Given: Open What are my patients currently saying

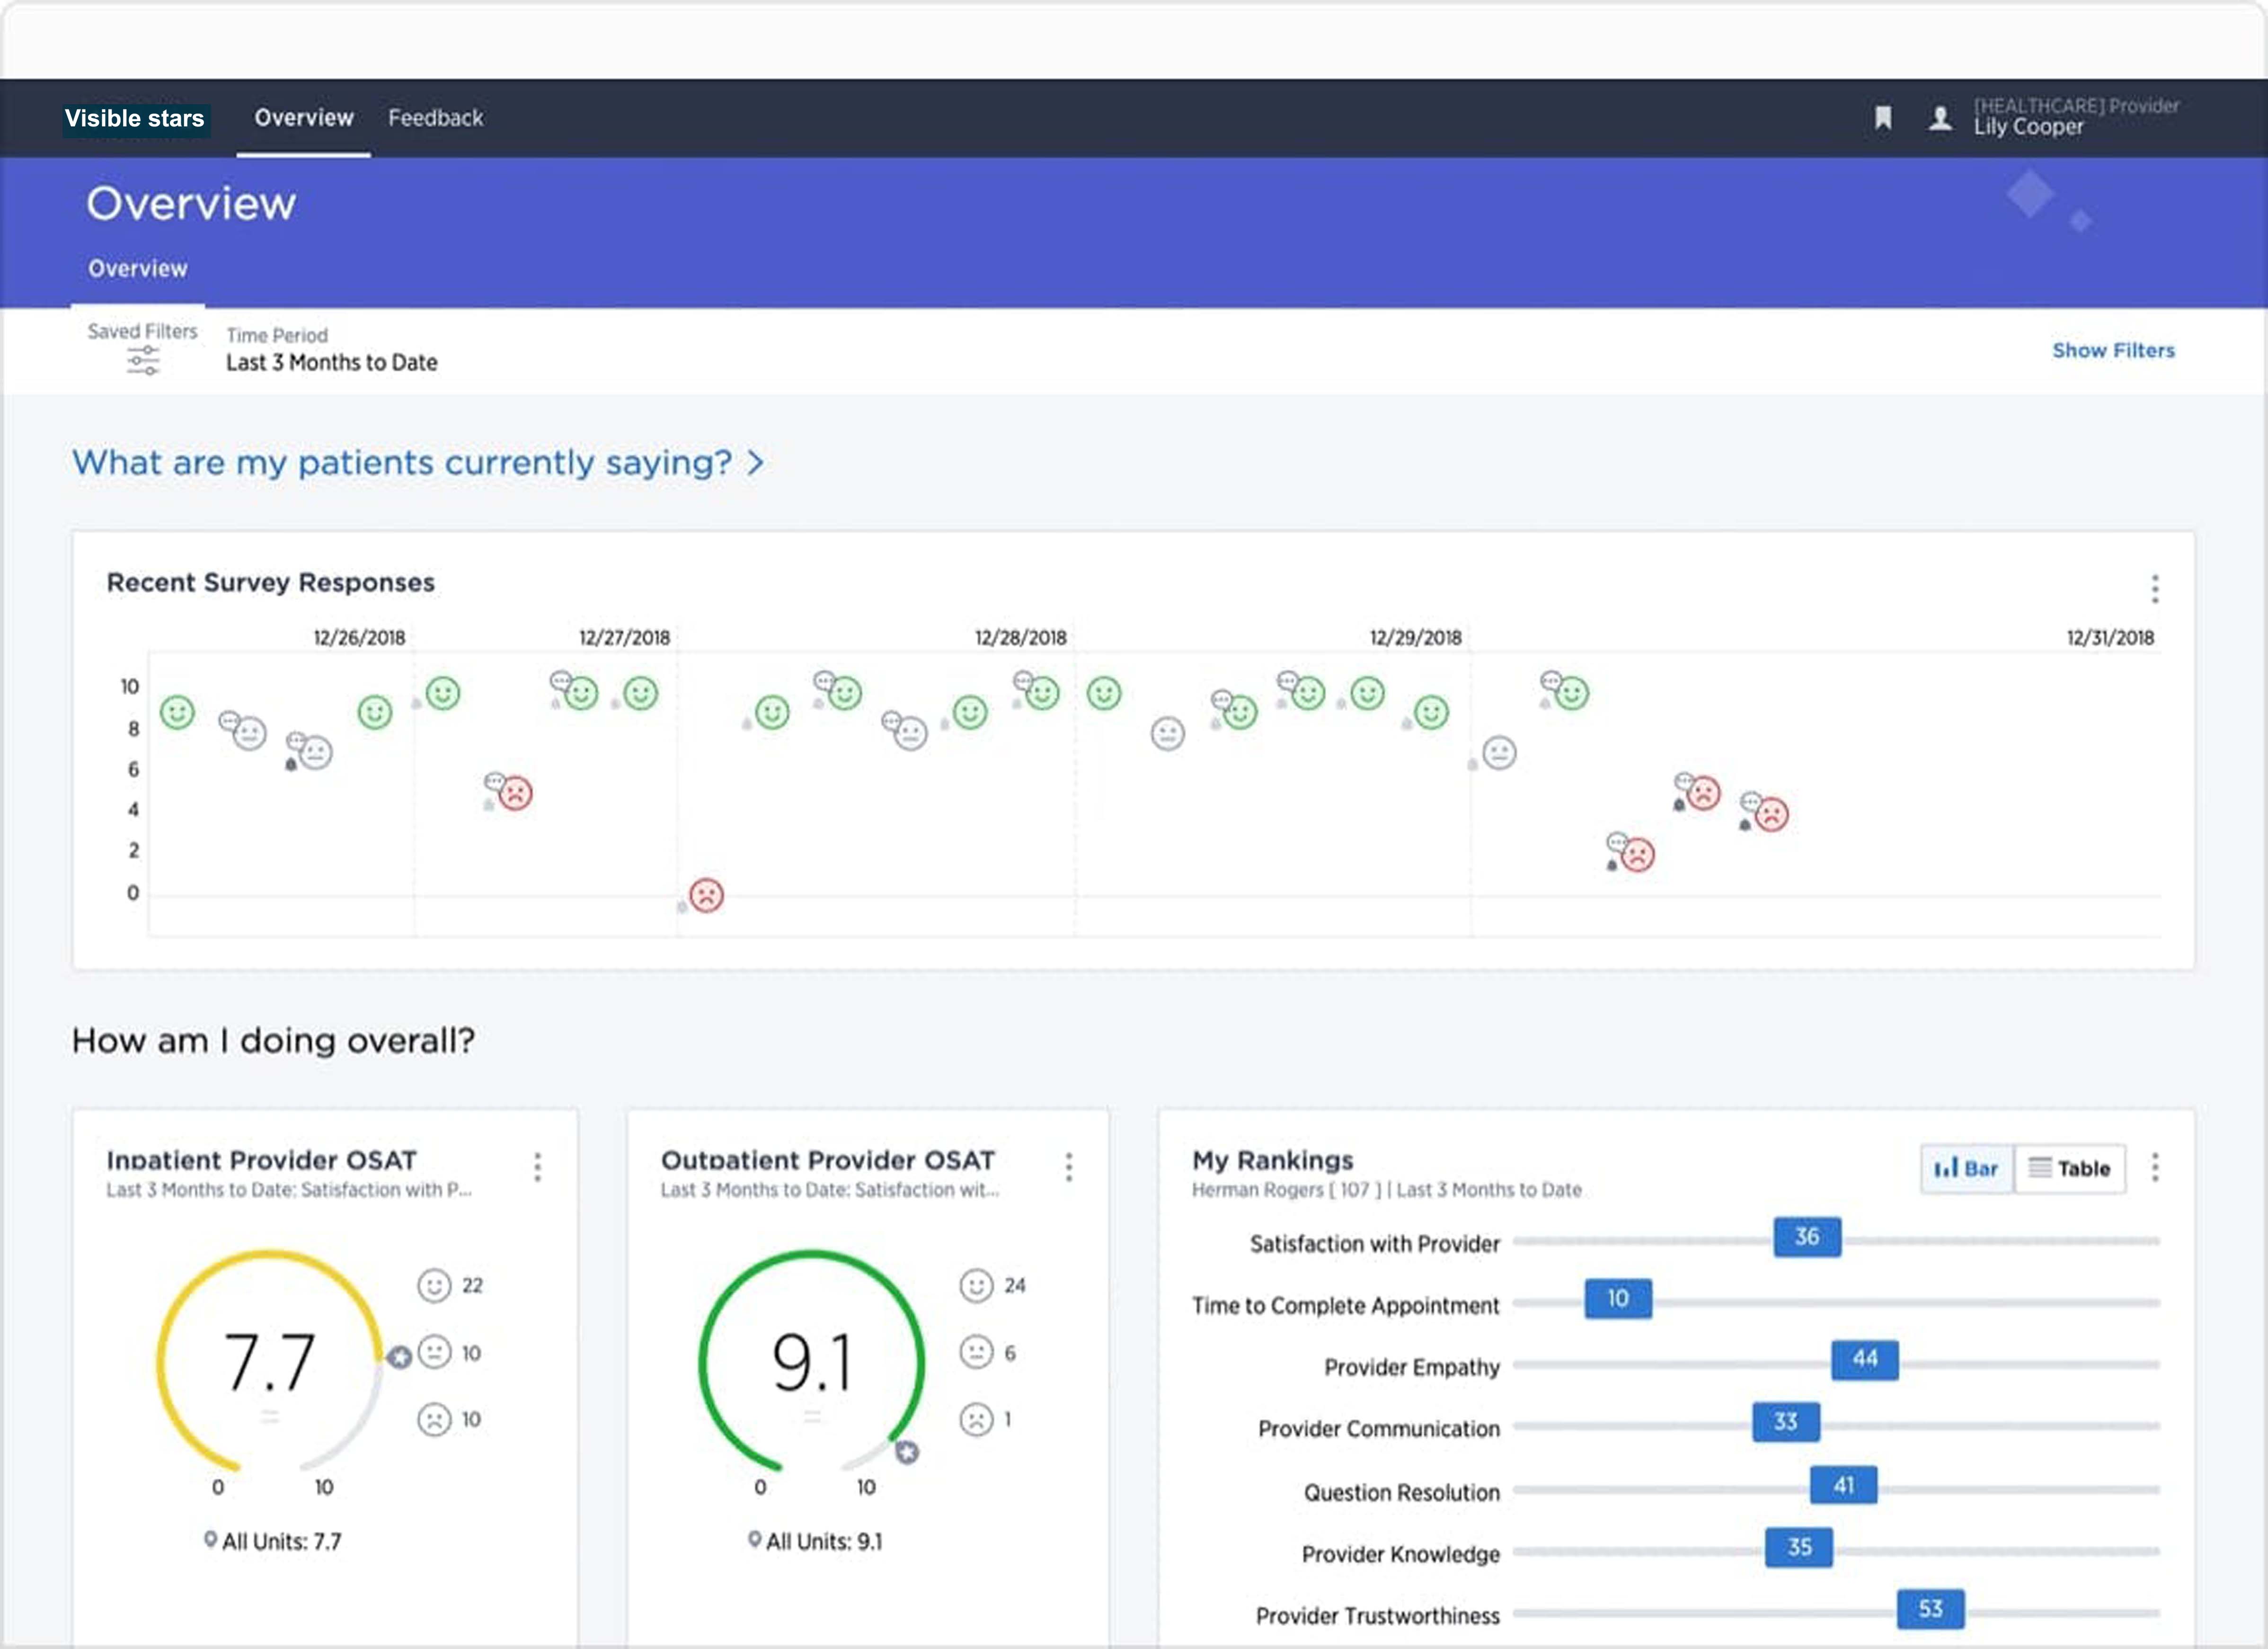Looking at the screenshot, I should (x=417, y=462).
